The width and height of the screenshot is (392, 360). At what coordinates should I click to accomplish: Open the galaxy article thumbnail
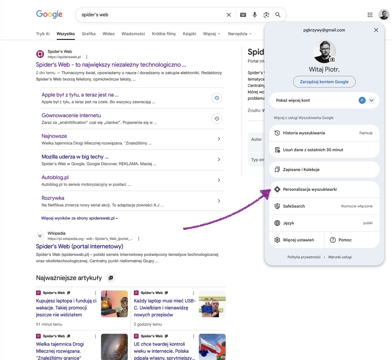click(x=114, y=347)
